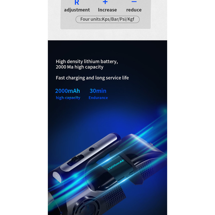The height and width of the screenshot is (215, 215).
Task: Click 'Fast charging and long service life' text
Action: 92,78
